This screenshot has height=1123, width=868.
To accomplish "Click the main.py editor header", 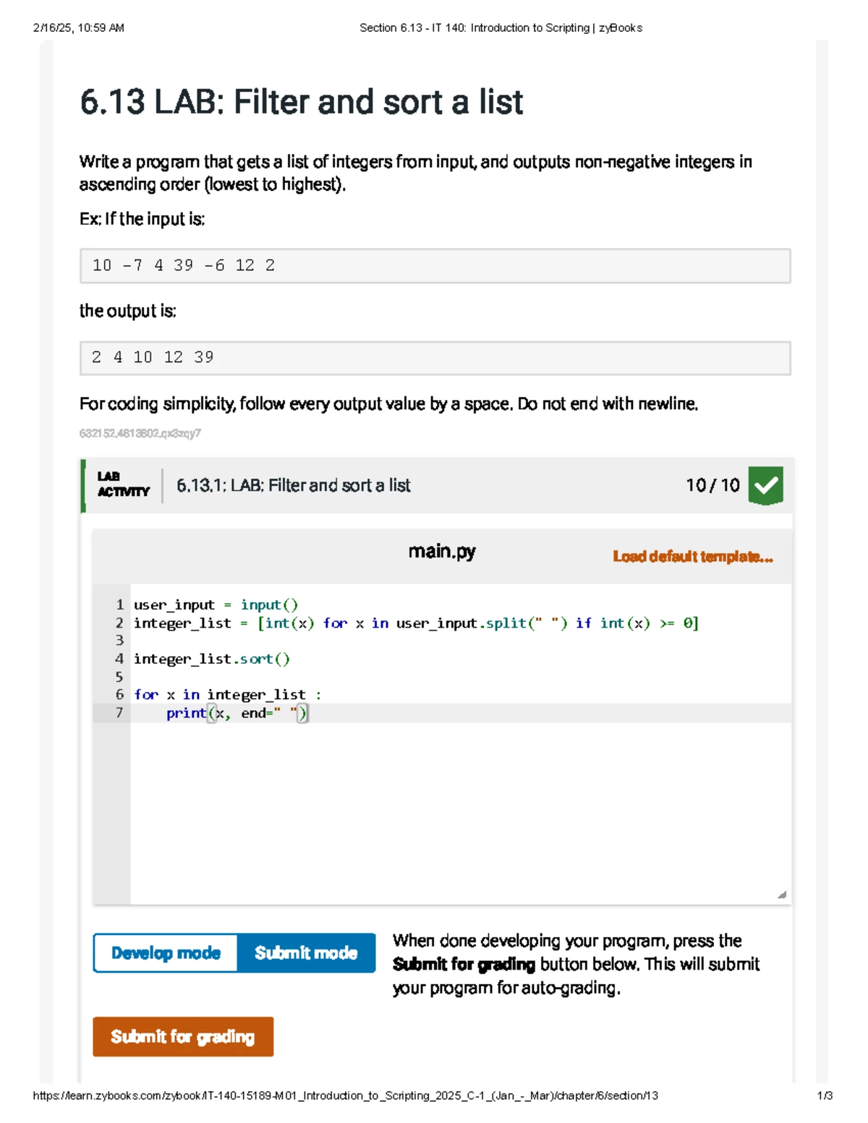I will (443, 551).
